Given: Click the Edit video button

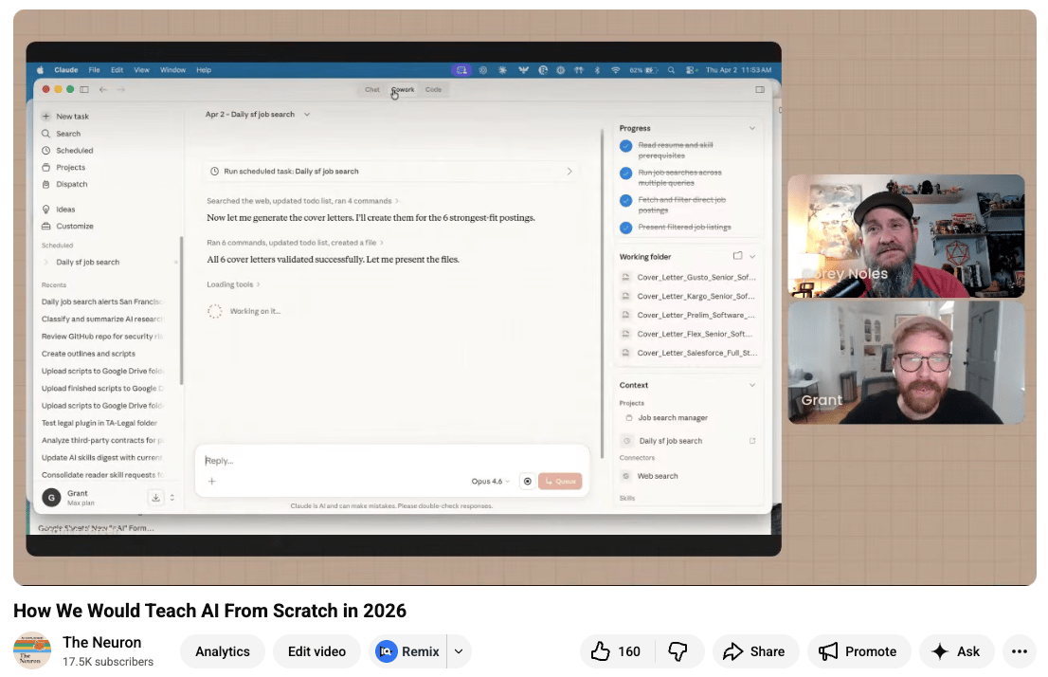Looking at the screenshot, I should point(316,651).
